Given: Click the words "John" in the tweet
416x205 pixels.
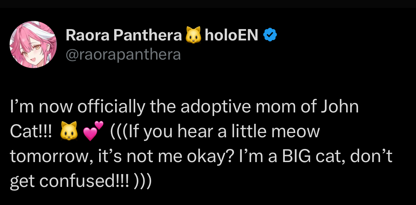Looking at the screenshot, I should click(x=340, y=107).
